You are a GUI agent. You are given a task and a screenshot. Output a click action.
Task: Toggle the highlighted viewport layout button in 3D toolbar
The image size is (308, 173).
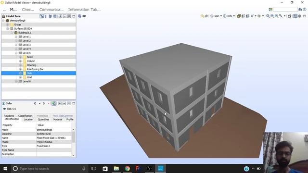tap(295, 16)
